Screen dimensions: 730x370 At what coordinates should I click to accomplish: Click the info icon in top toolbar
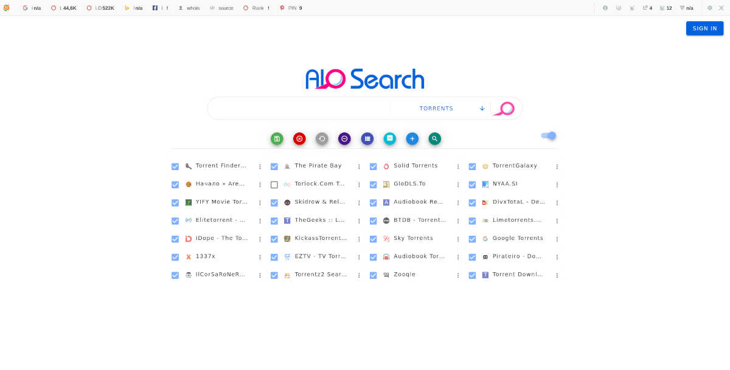[x=605, y=8]
